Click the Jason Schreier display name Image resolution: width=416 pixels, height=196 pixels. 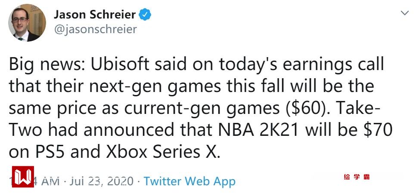click(x=95, y=15)
